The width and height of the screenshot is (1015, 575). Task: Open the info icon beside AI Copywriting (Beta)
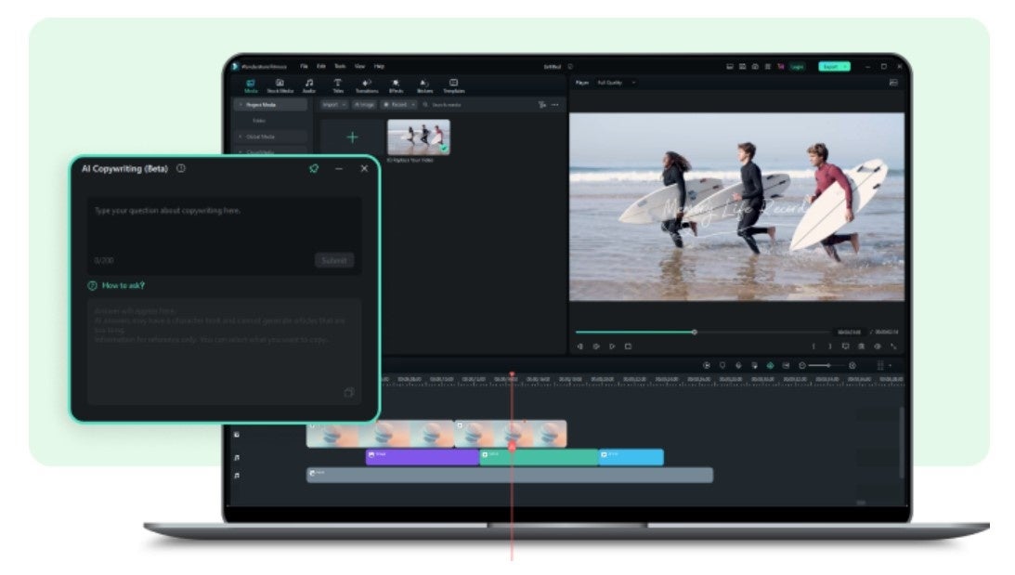pyautogui.click(x=181, y=168)
